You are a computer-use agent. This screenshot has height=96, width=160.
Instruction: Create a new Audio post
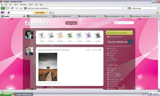pos(88,37)
